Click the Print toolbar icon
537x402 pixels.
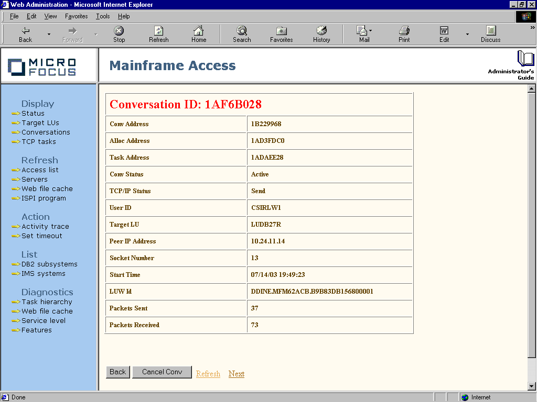404,31
